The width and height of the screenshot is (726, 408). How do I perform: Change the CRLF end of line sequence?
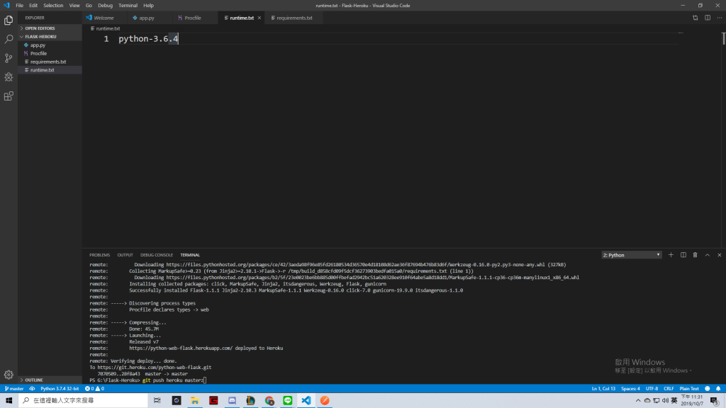pos(669,389)
